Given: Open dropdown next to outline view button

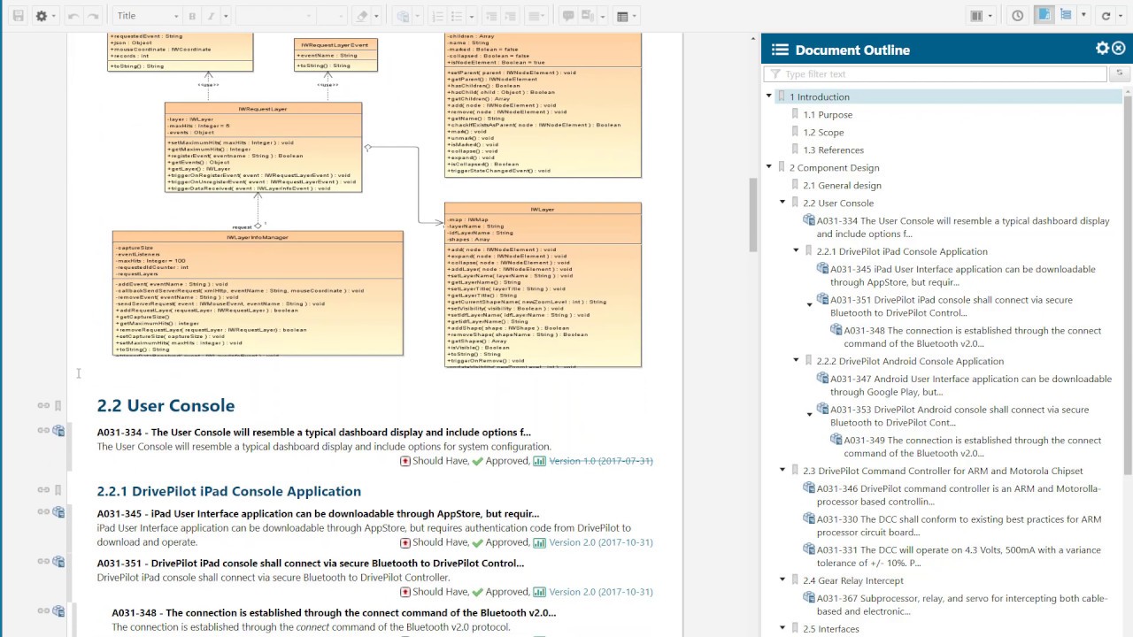Looking at the screenshot, I should coord(1083,16).
